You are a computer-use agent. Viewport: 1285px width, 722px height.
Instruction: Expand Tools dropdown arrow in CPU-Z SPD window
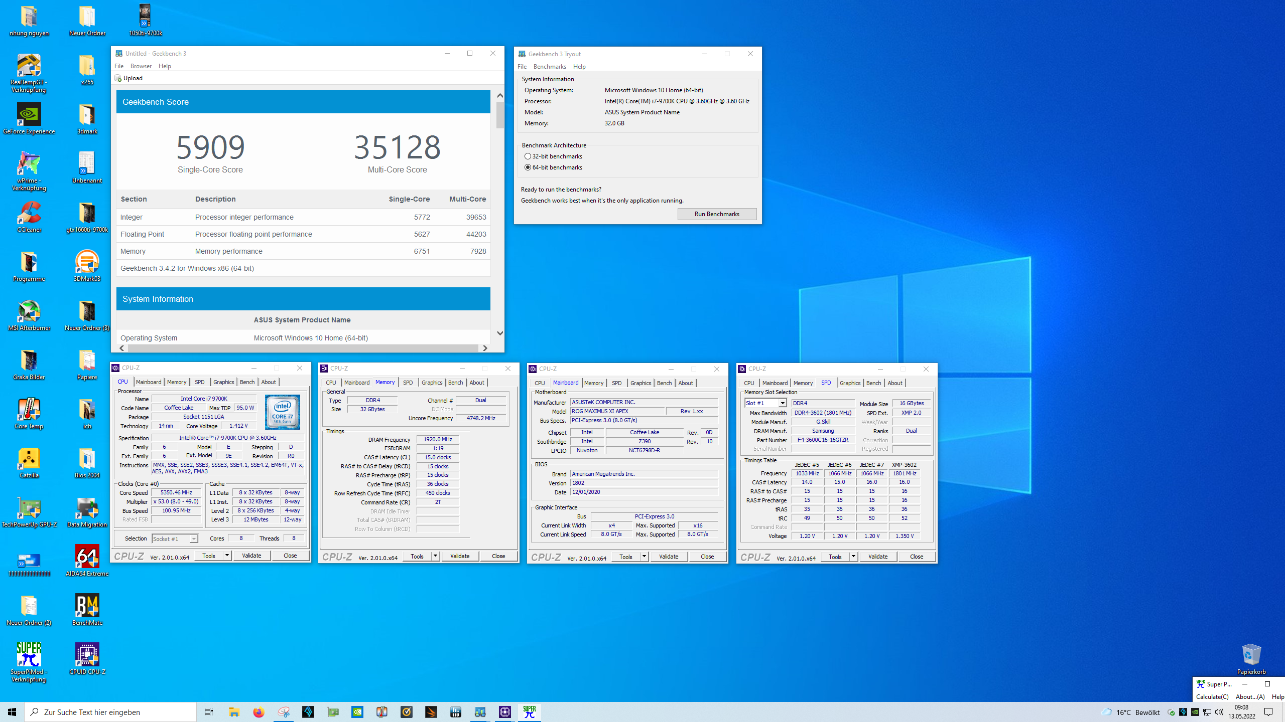(x=853, y=557)
